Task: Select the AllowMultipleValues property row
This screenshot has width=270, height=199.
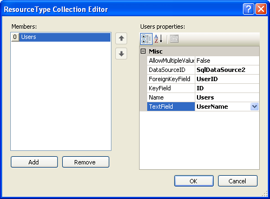Action: (203, 61)
